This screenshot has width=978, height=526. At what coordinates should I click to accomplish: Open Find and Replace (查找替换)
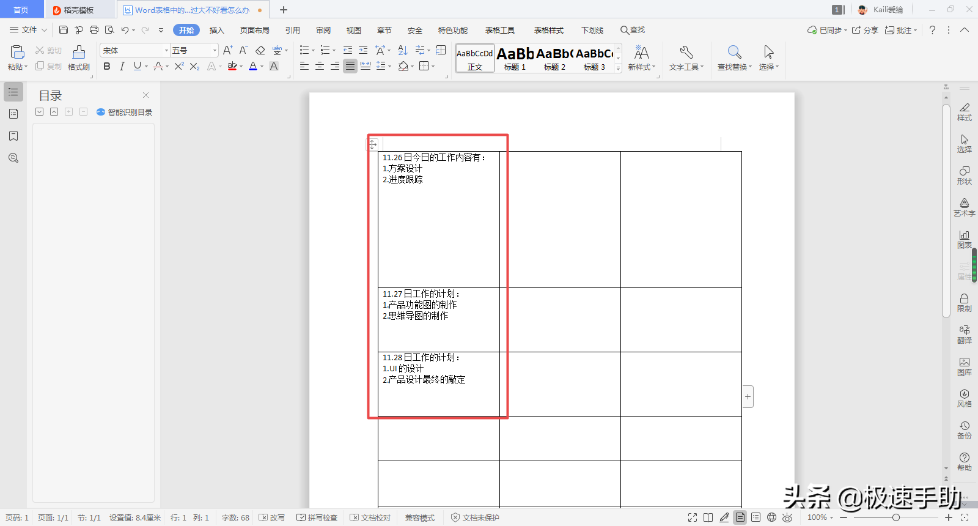[x=734, y=58]
